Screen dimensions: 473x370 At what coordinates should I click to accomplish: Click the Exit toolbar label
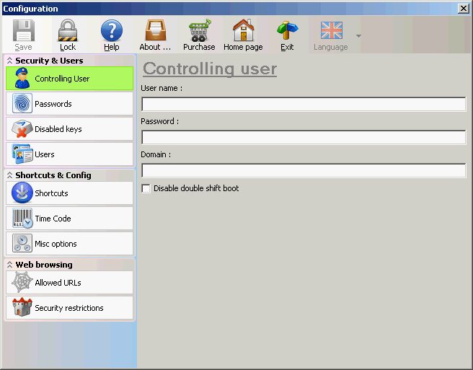coord(287,47)
